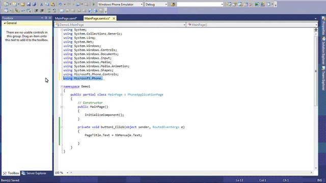Viewport: 326px width, 183px height.
Task: Open the Windows Phone Emulator target dropdown
Action: [x=142, y=5]
